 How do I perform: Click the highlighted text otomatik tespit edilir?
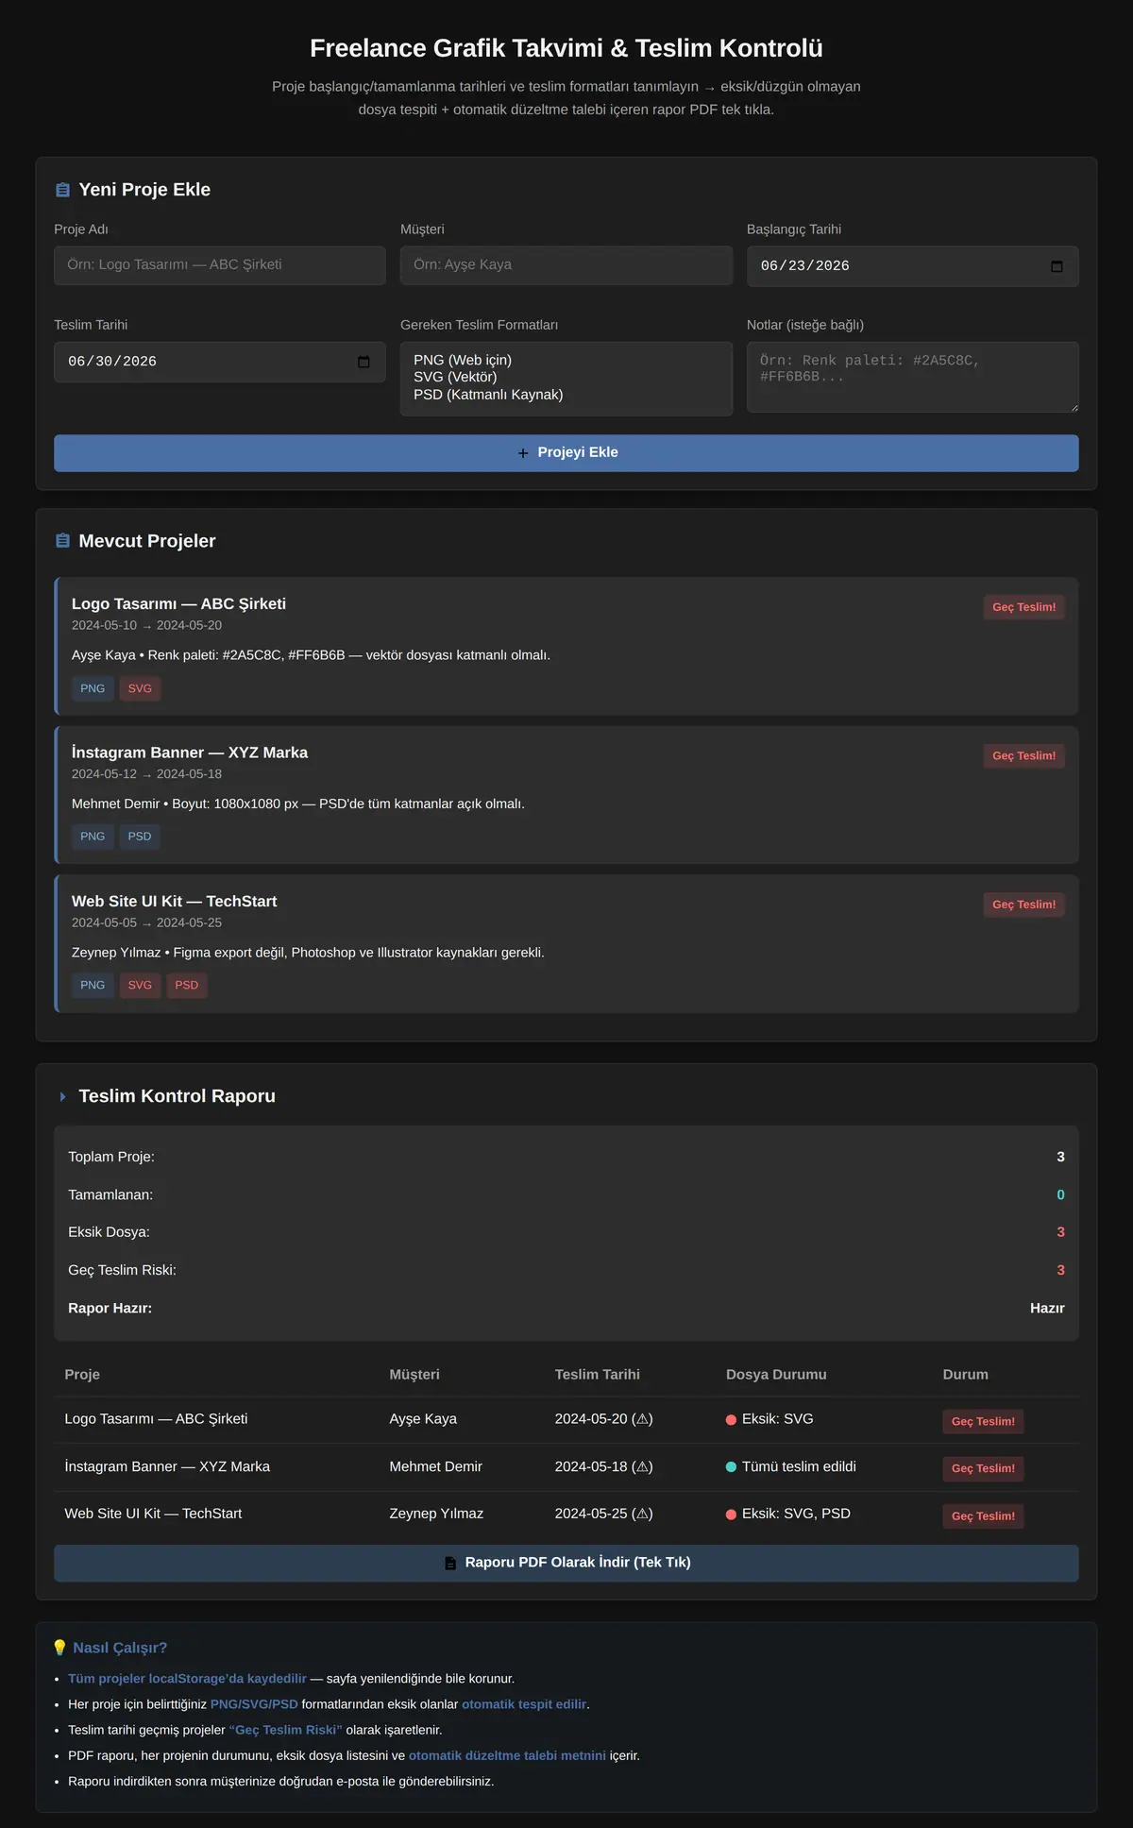pos(524,1704)
